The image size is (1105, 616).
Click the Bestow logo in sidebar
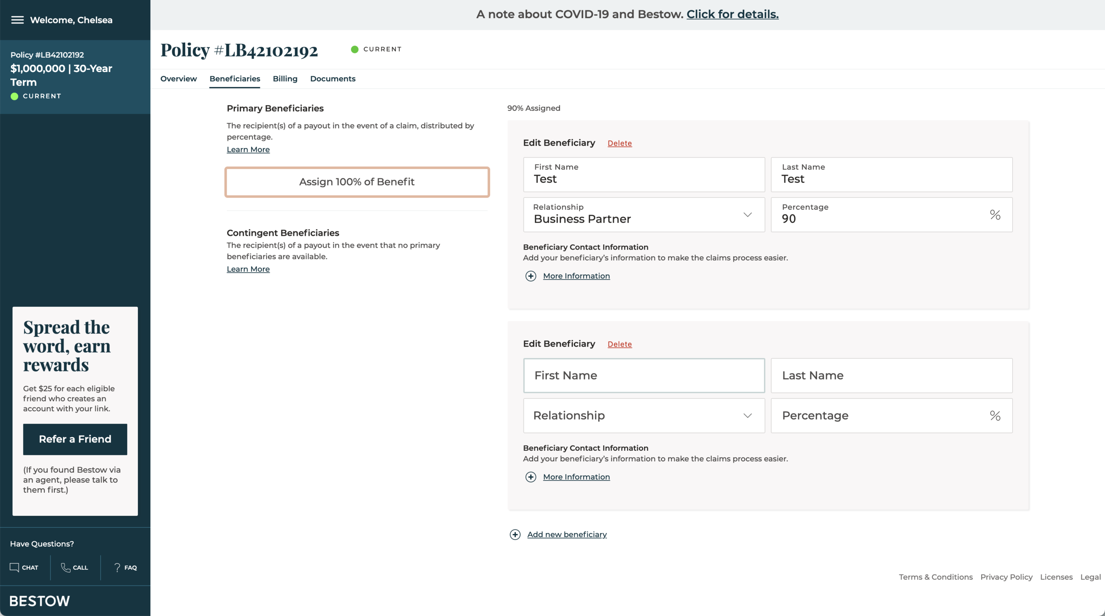click(x=39, y=601)
